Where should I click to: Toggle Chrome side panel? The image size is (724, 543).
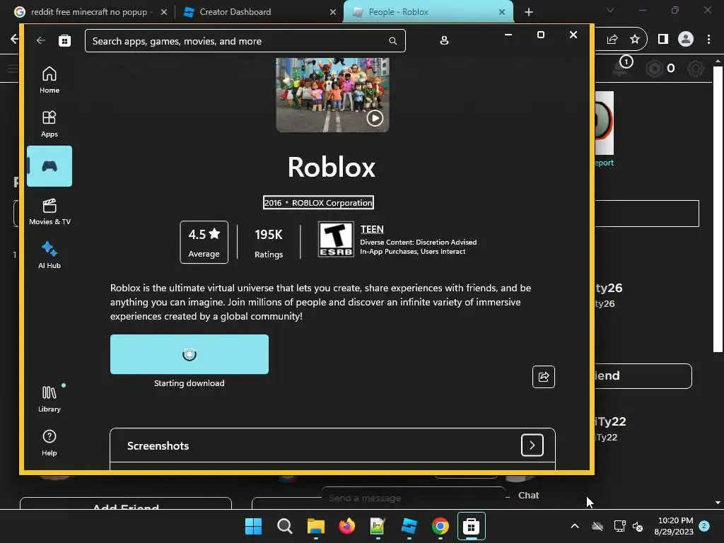(663, 40)
